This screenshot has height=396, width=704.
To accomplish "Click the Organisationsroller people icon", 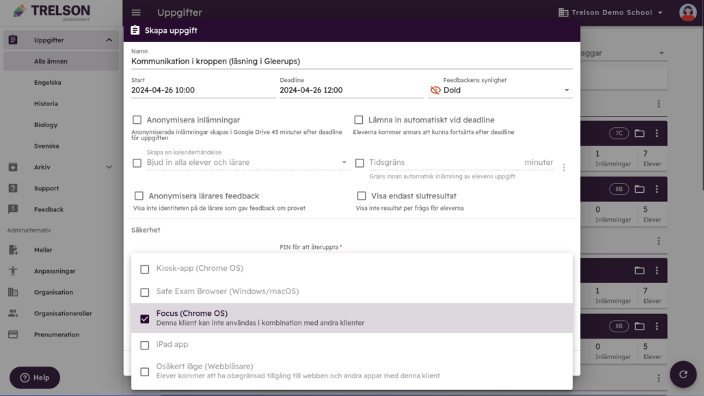I will click(13, 313).
